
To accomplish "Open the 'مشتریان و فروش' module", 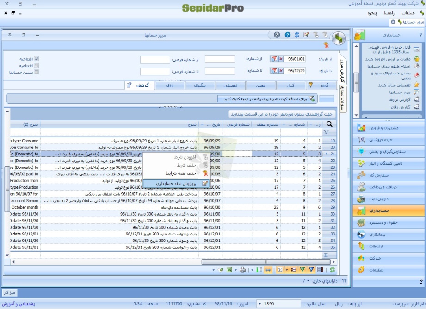I will 389,128.
